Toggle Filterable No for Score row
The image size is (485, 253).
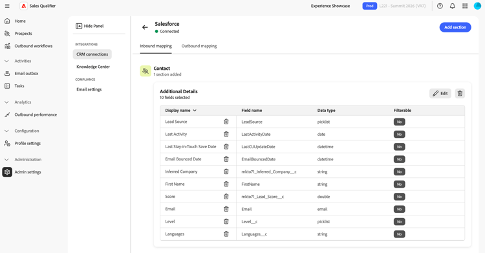pyautogui.click(x=400, y=196)
